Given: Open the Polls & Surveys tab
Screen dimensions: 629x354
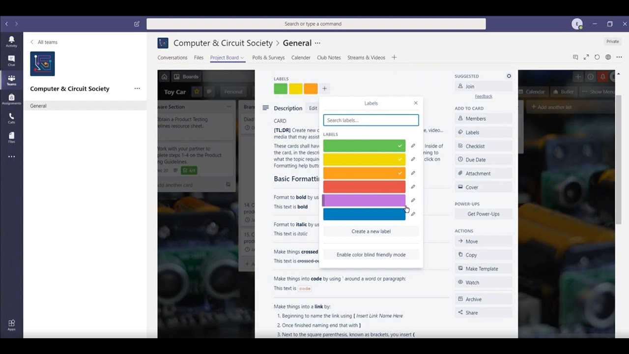Looking at the screenshot, I should click(268, 58).
